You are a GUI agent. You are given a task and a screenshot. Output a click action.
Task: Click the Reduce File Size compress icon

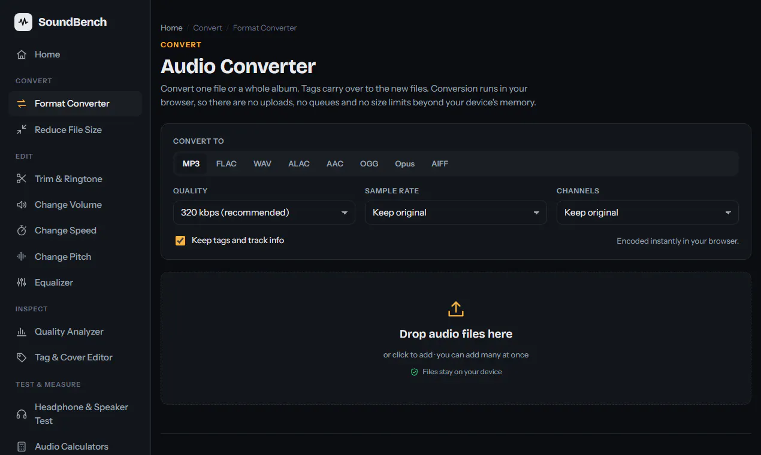pos(22,129)
